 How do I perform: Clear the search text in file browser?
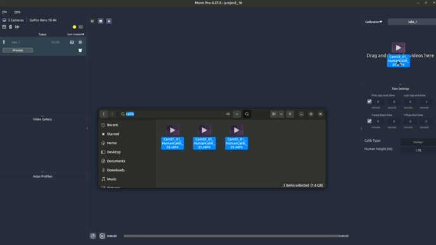pyautogui.click(x=228, y=114)
